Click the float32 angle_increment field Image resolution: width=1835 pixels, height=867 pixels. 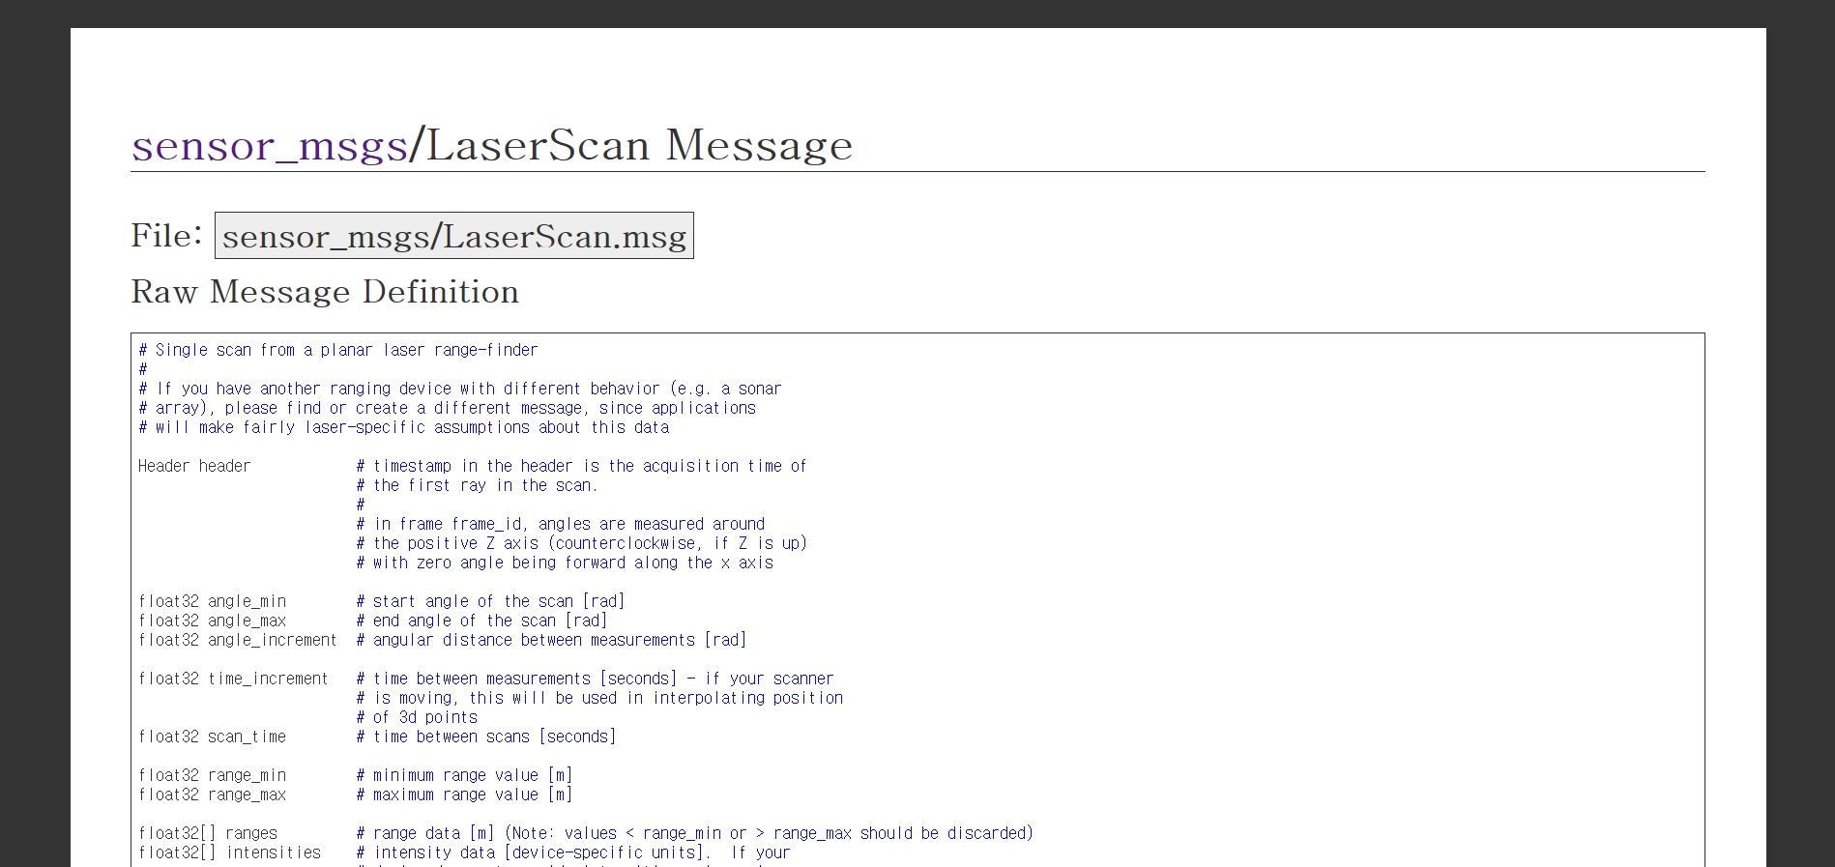tap(238, 640)
